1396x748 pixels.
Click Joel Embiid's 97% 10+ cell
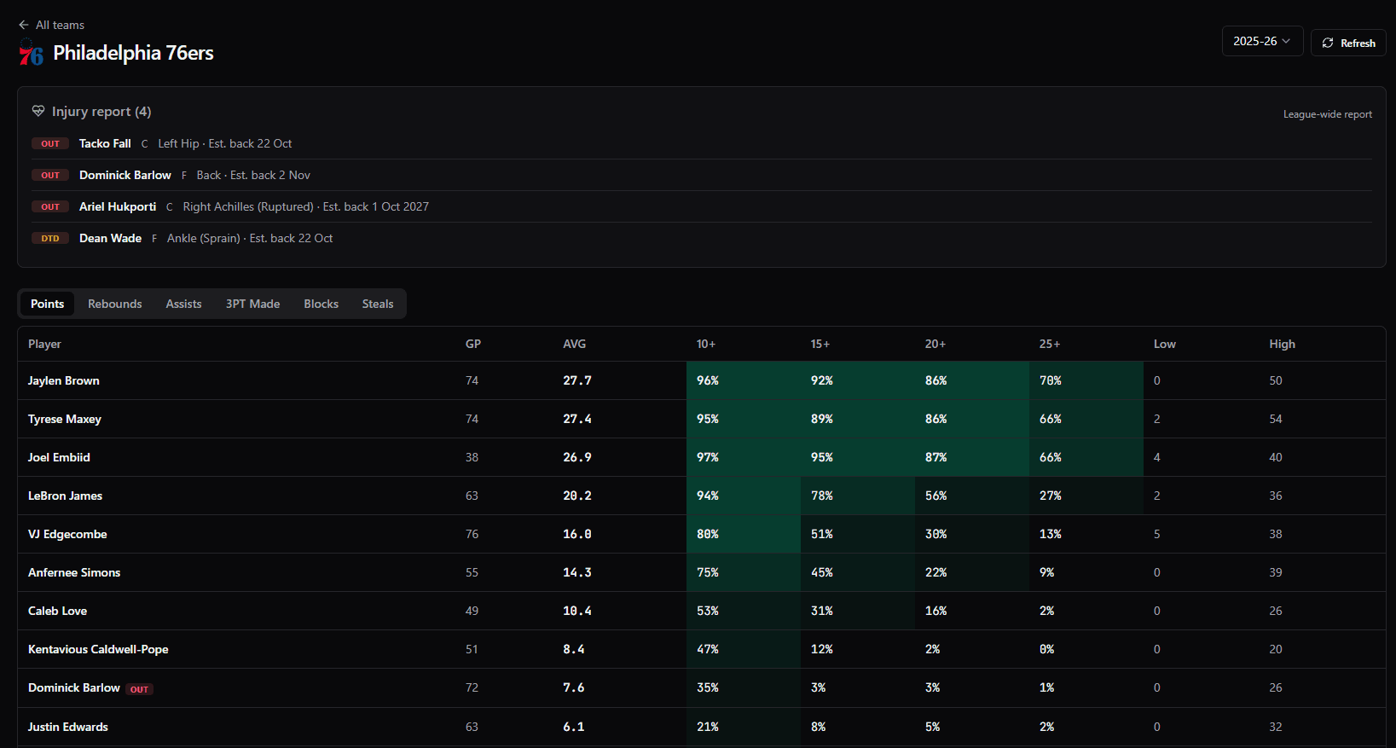[744, 457]
